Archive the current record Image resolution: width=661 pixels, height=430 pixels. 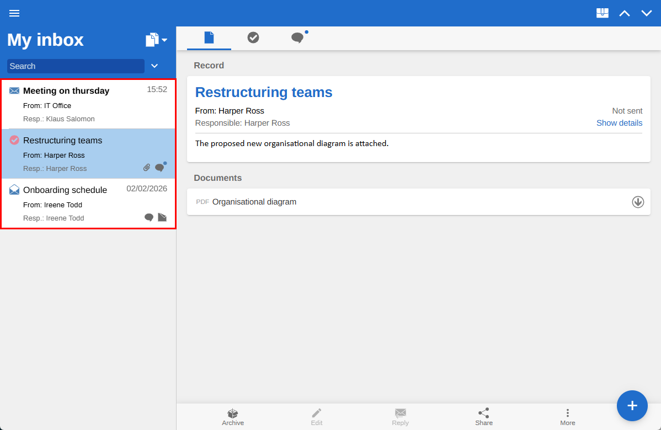[x=233, y=417]
